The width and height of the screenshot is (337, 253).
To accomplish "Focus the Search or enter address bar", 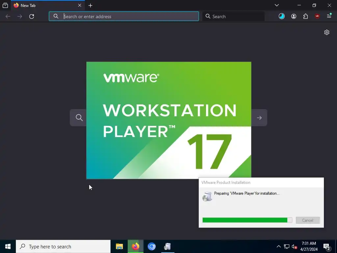I will pos(124,16).
